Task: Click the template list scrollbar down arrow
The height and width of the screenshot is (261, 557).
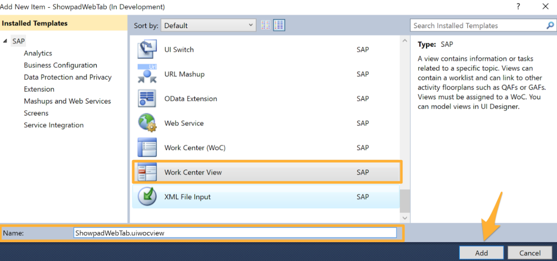Action: pyautogui.click(x=405, y=218)
